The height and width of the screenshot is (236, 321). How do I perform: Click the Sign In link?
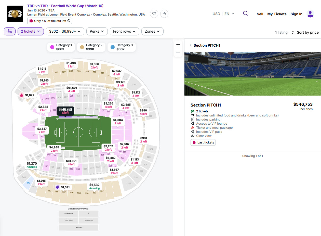(x=296, y=14)
